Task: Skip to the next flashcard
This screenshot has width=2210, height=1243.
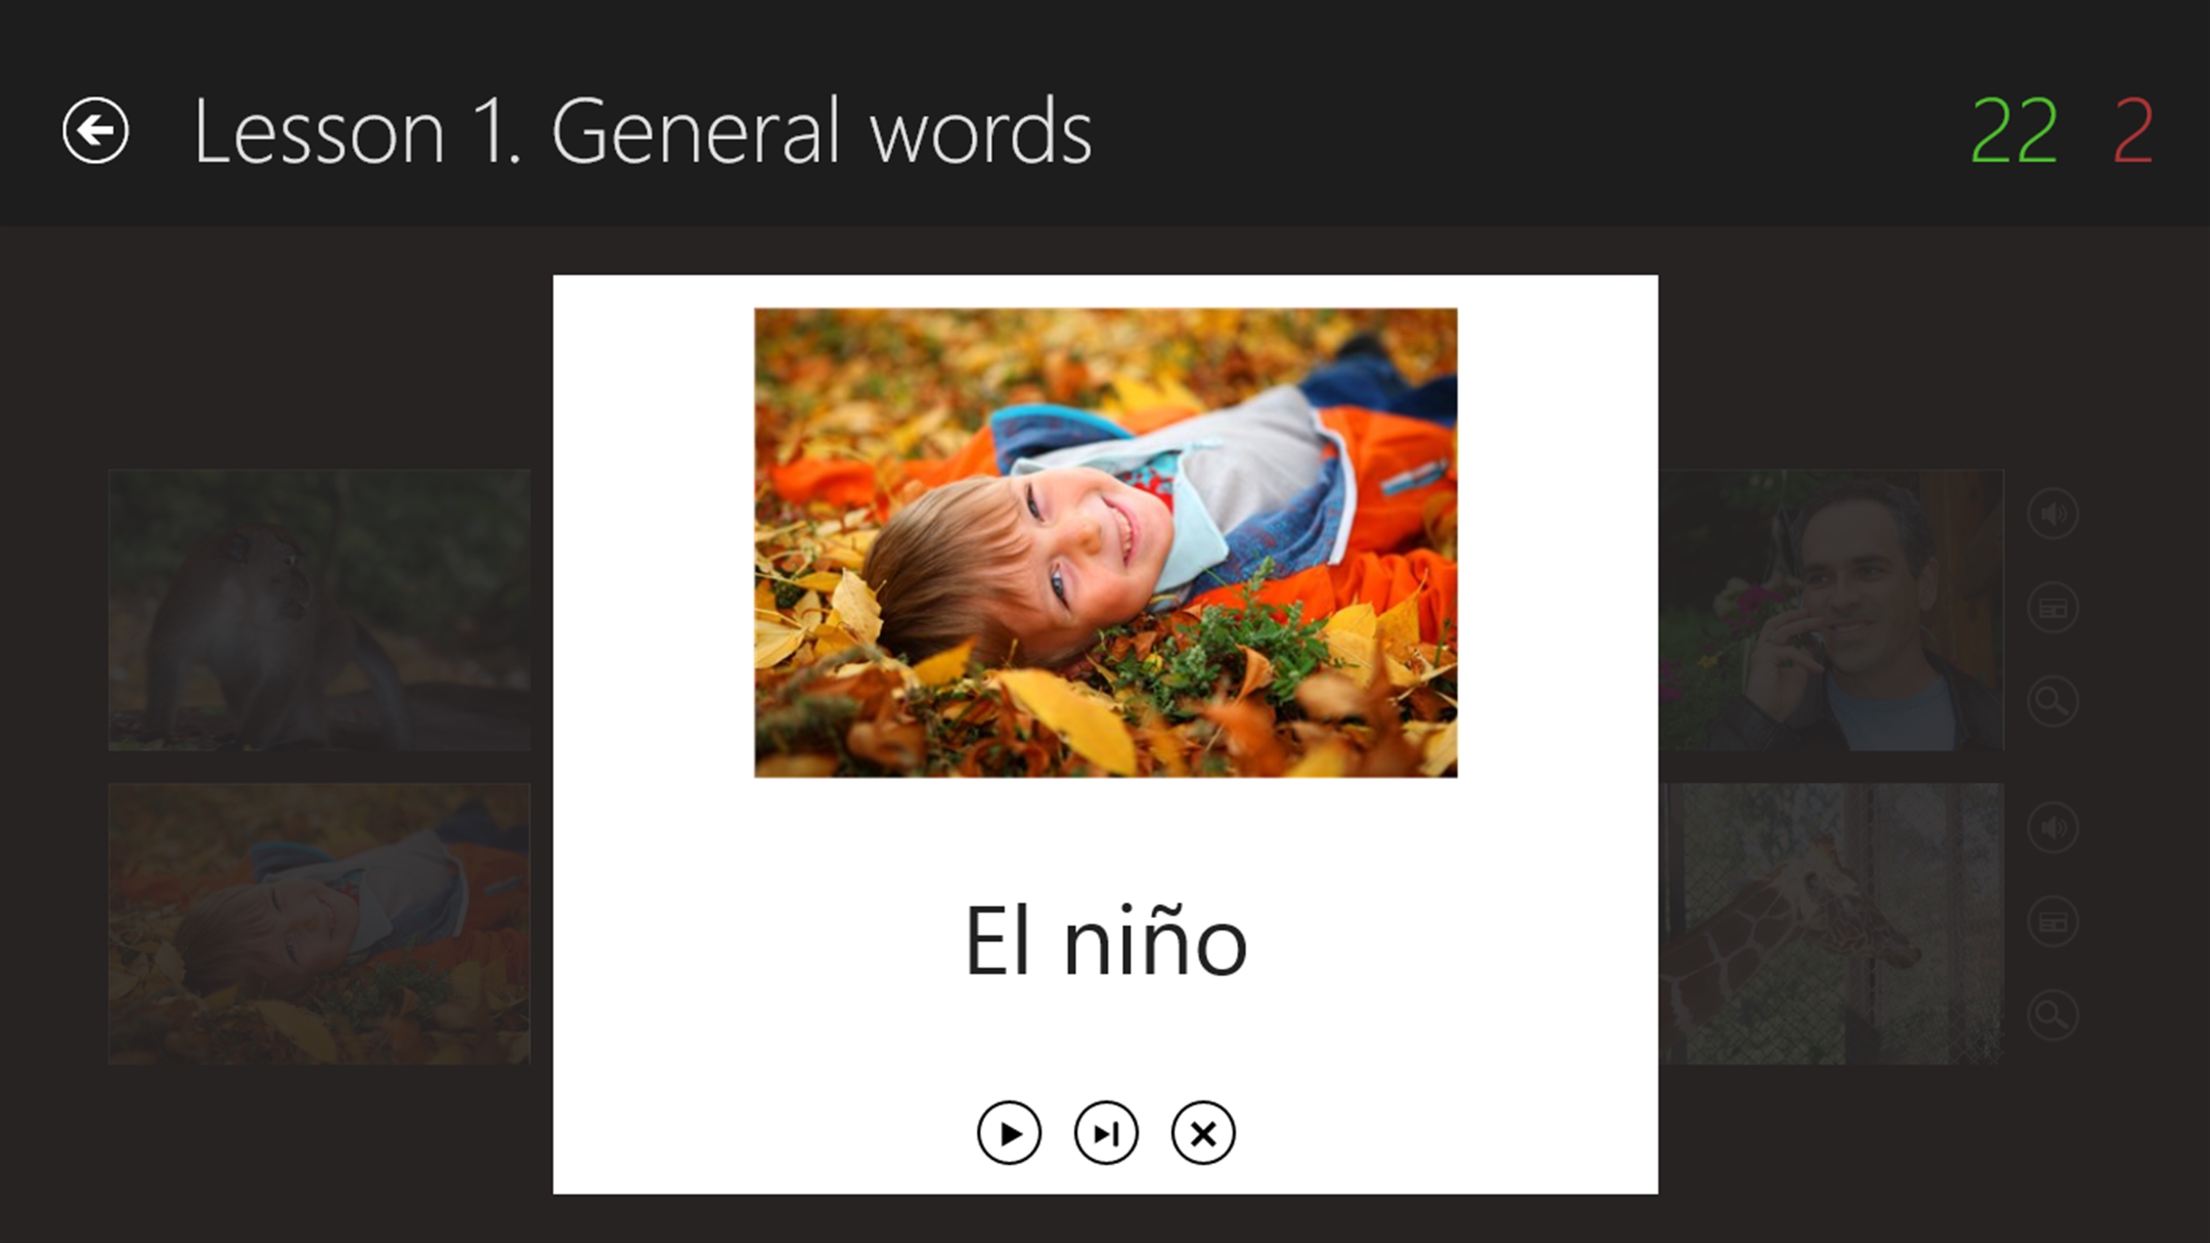Action: tap(1106, 1133)
